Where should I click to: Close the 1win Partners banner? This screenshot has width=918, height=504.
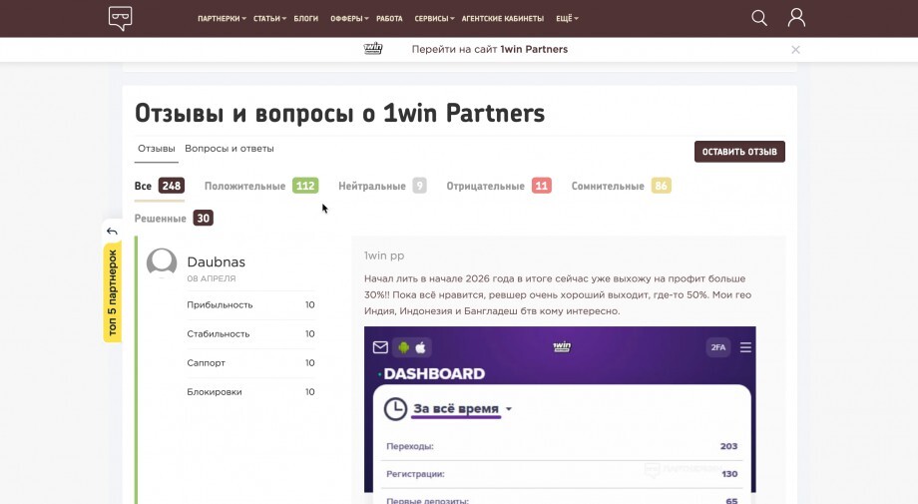point(795,49)
